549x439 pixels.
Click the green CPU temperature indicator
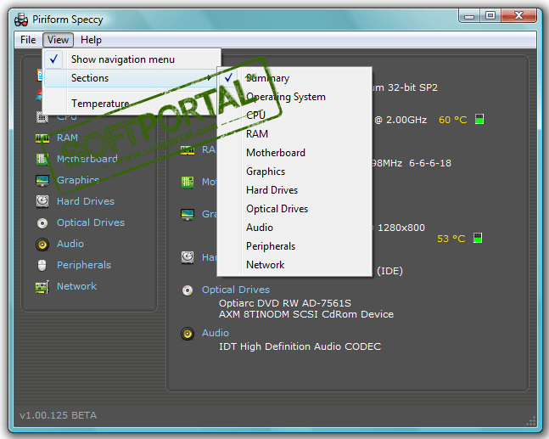coord(479,120)
